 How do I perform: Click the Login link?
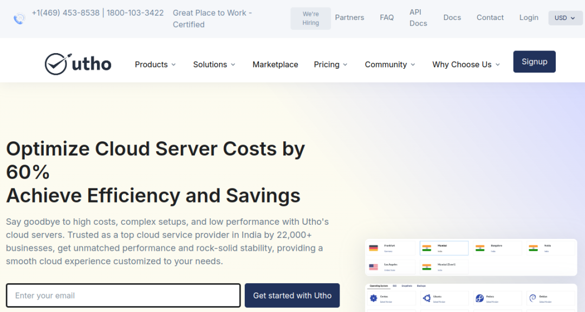pos(529,17)
